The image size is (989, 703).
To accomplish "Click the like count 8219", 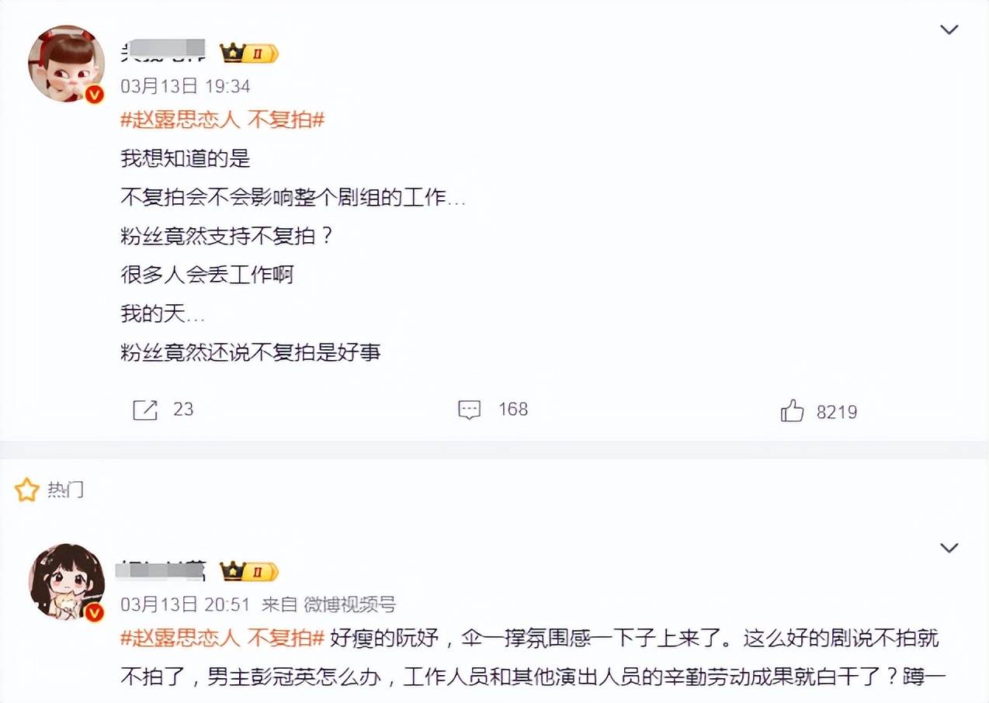I will point(837,411).
